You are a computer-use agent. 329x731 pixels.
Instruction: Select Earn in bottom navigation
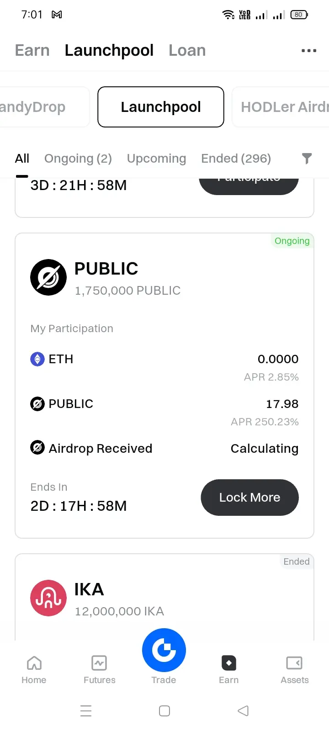(228, 670)
